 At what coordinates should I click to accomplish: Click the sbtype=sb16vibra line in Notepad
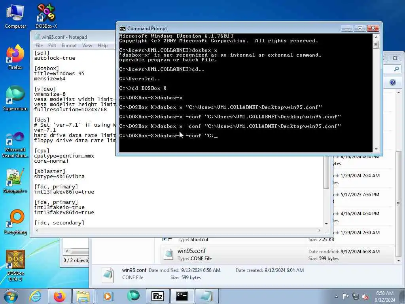59,176
